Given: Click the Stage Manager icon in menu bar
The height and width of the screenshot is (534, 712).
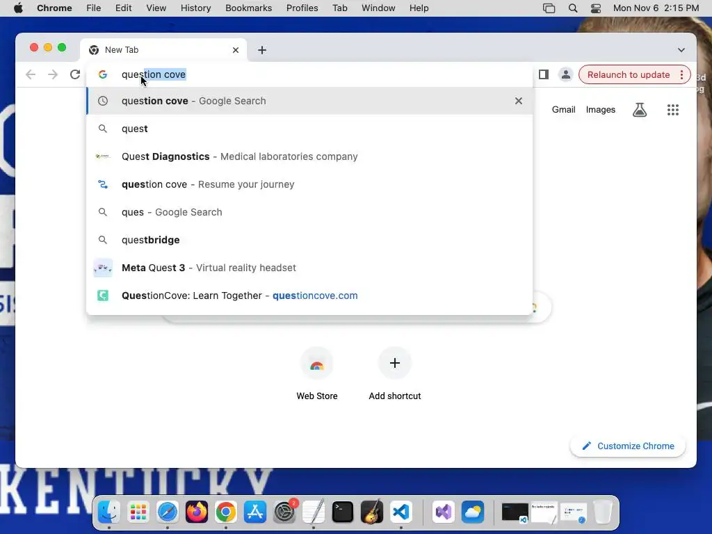Looking at the screenshot, I should pyautogui.click(x=549, y=8).
